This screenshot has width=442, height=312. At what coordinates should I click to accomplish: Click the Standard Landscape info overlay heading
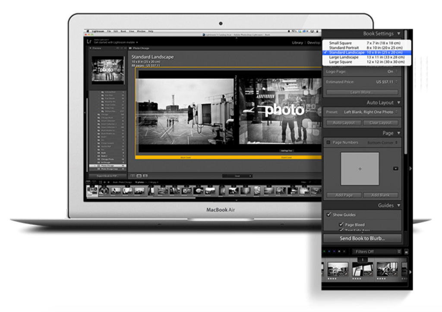coord(152,57)
